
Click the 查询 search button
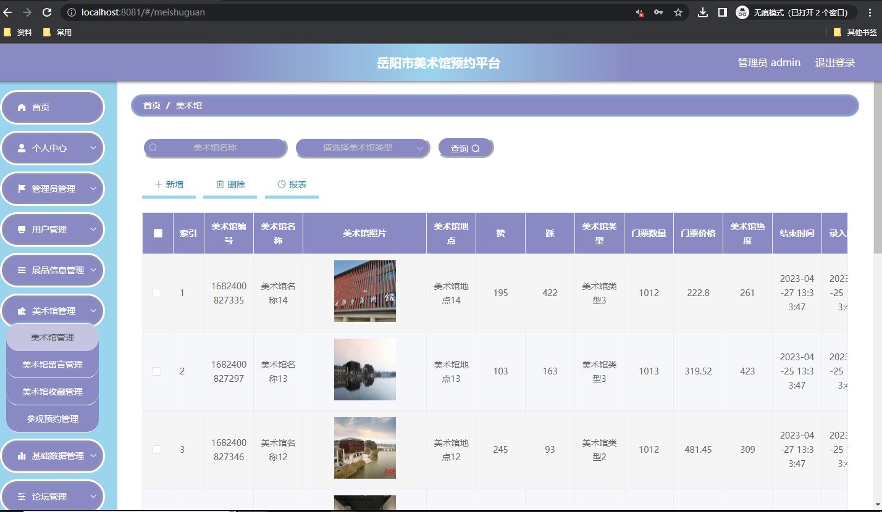465,148
